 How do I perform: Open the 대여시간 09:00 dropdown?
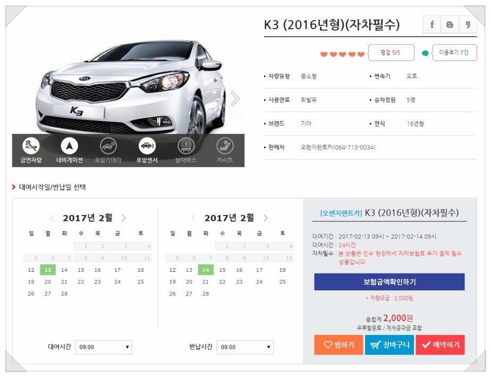click(x=103, y=347)
